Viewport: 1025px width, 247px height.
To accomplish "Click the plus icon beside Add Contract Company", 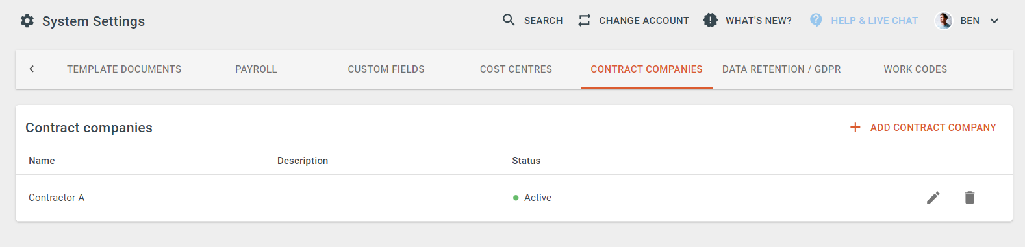I will 855,127.
